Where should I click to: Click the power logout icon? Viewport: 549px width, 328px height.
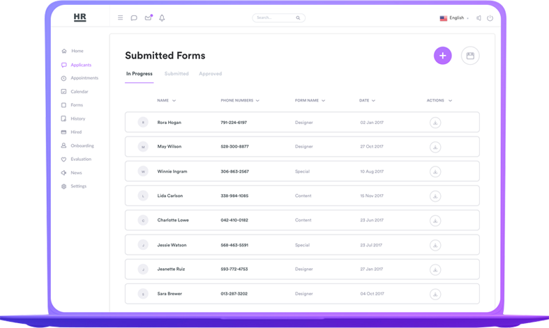[x=490, y=18]
